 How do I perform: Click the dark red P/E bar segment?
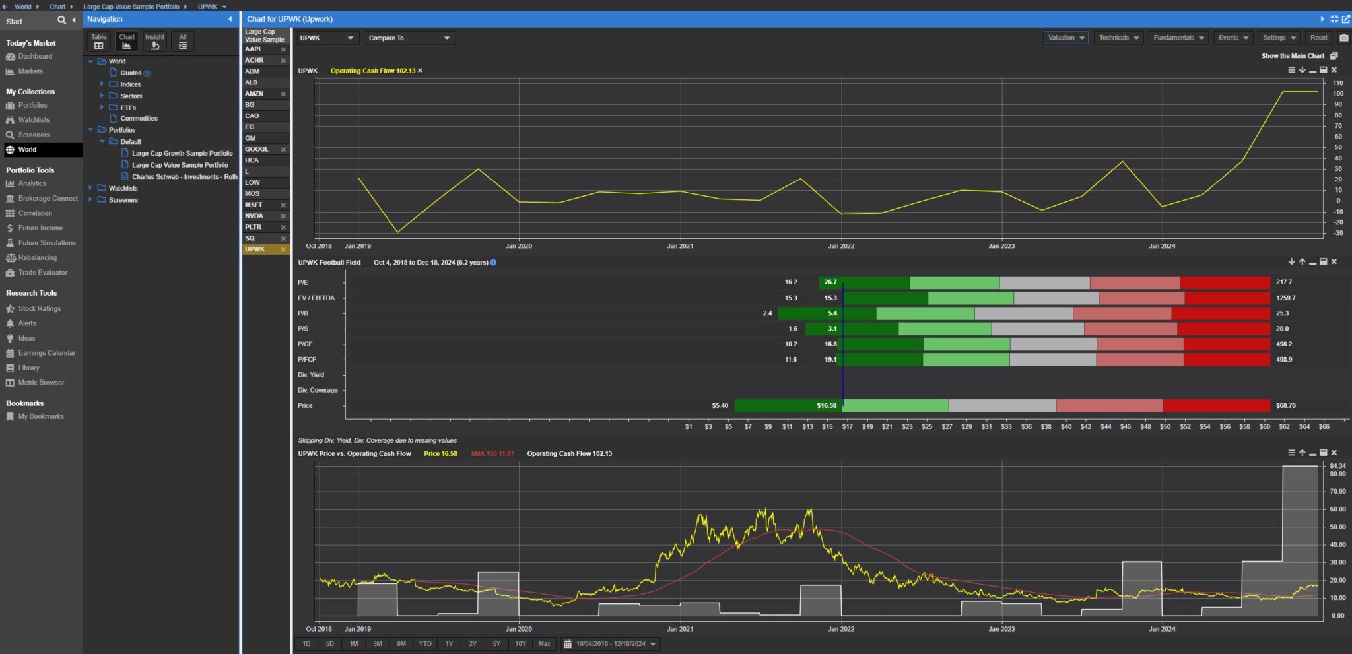coord(1225,282)
